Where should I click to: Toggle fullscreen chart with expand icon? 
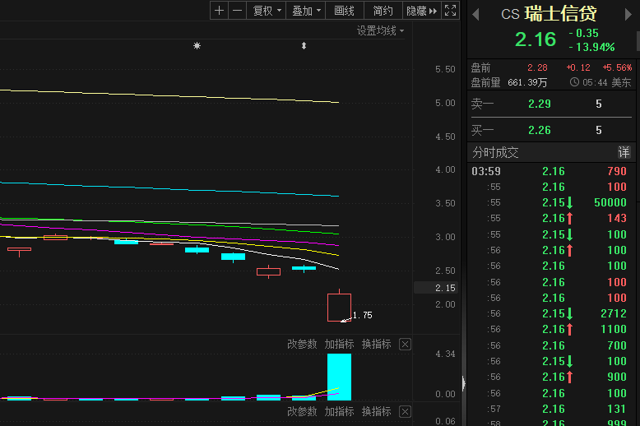pos(450,11)
